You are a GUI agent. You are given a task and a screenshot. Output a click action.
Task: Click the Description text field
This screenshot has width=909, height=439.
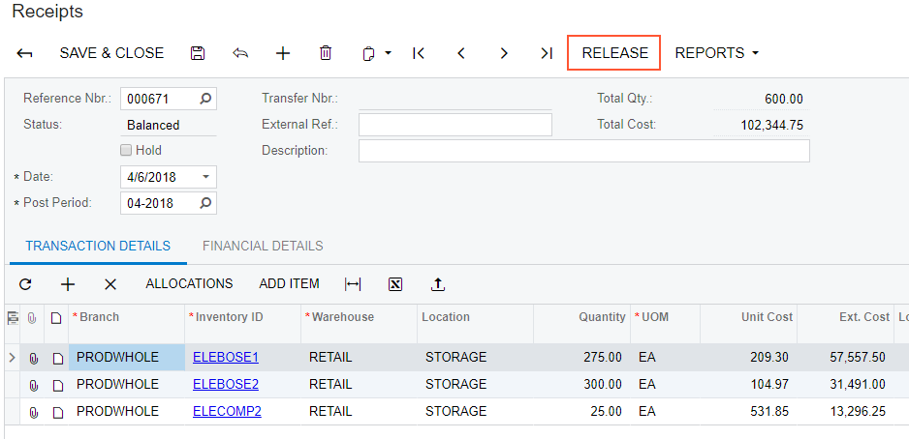point(583,151)
